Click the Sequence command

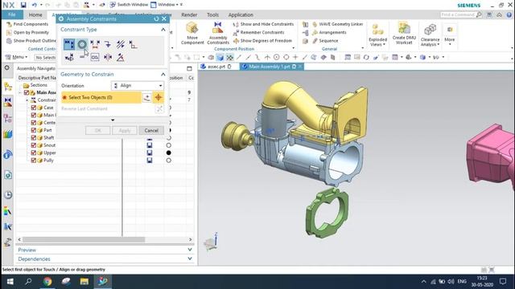tap(325, 41)
